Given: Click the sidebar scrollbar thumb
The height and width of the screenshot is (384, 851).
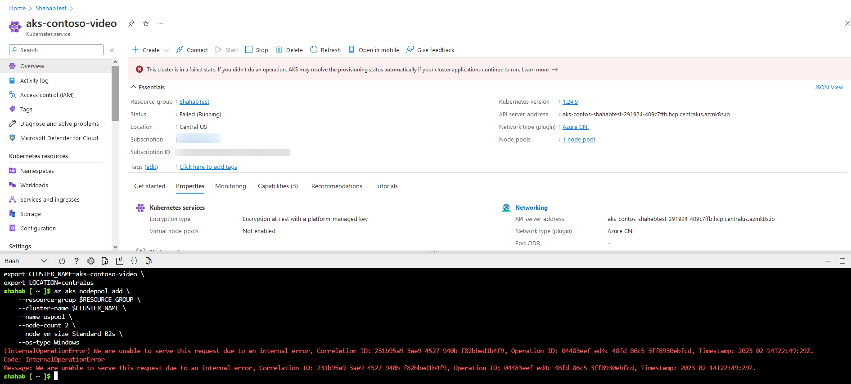Looking at the screenshot, I should coord(115,93).
